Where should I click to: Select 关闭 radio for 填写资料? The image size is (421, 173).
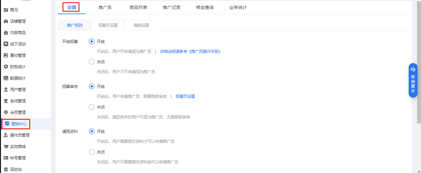pos(91,152)
